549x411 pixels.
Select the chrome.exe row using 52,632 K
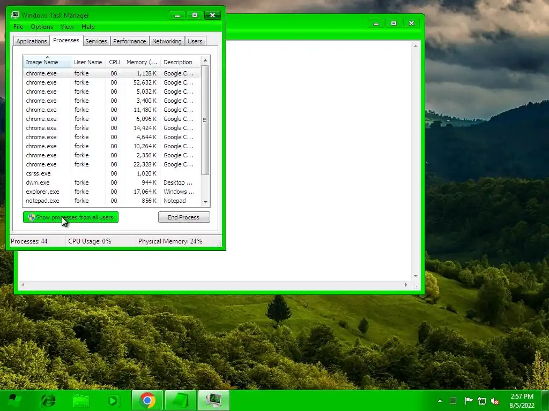click(112, 82)
